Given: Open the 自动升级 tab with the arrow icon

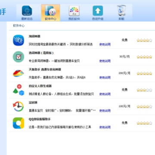Looking at the screenshot, I should [98, 13].
